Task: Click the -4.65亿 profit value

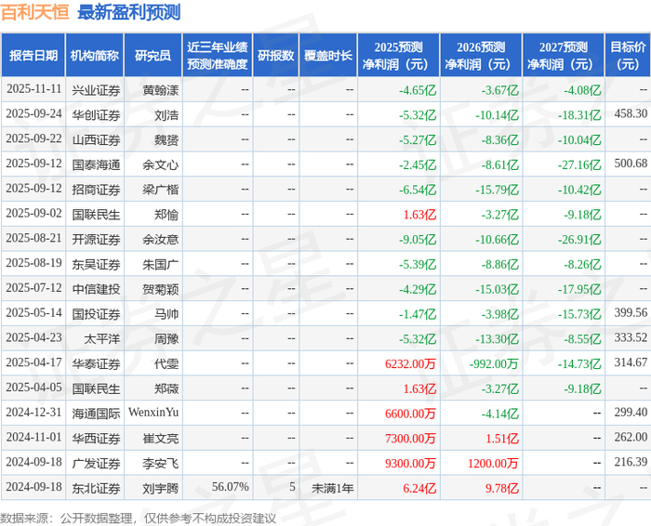Action: point(418,90)
